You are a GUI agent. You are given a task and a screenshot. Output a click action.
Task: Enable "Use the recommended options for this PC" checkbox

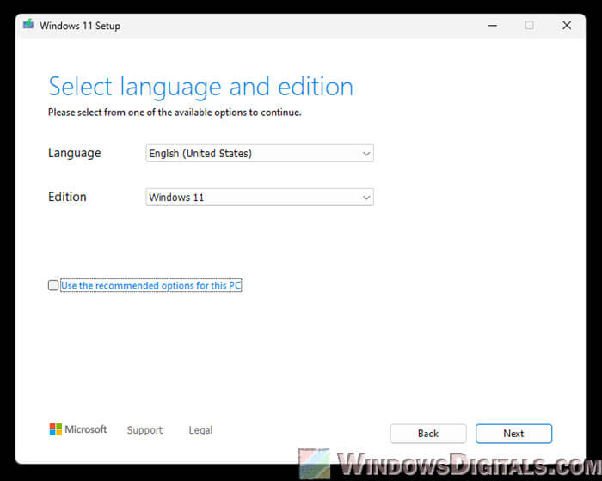click(53, 285)
